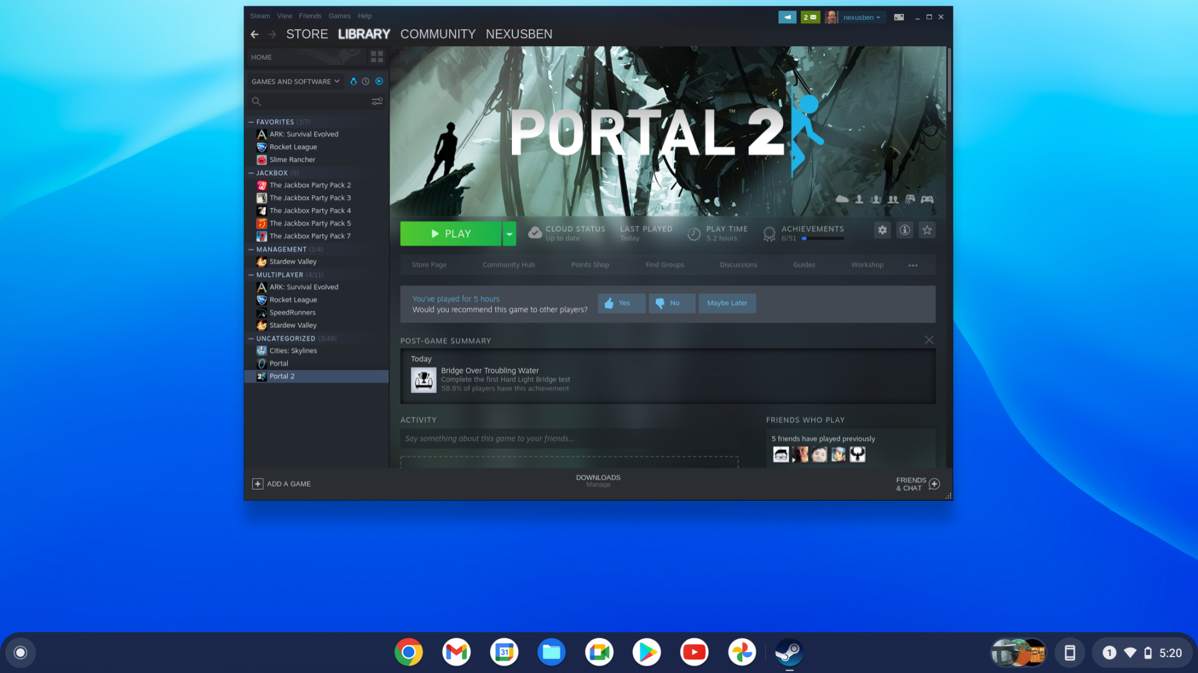
Task: Open the Games menu
Action: [x=339, y=16]
